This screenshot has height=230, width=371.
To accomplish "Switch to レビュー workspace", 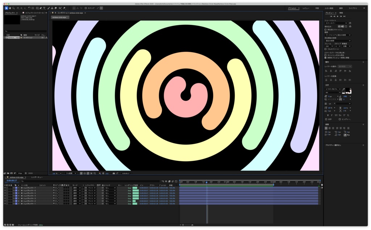I will tap(306, 8).
